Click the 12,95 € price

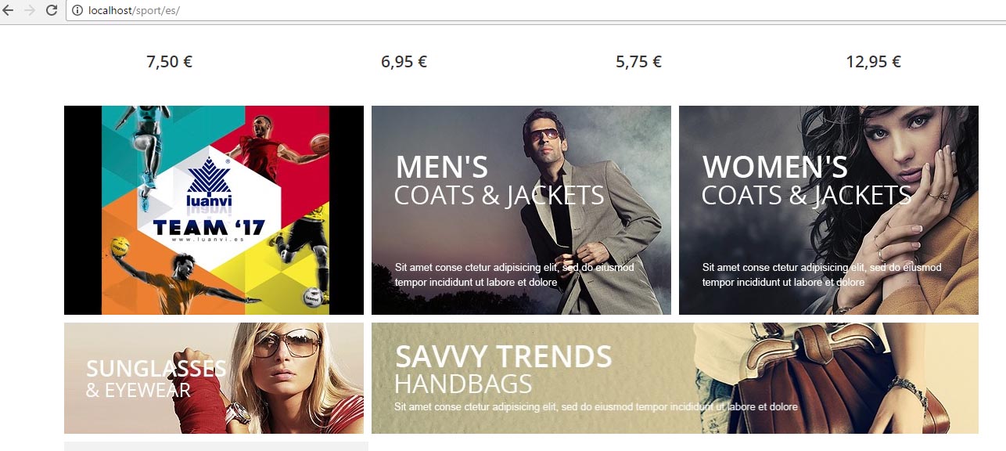(873, 62)
